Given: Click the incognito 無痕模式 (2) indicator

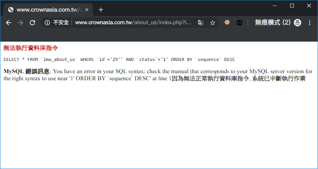Looking at the screenshot, I should (278, 22).
